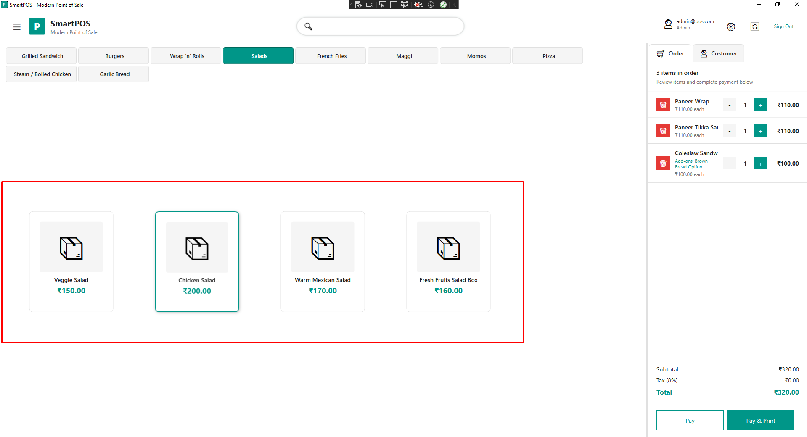Click the SmartPOS logo icon
807x437 pixels.
click(37, 26)
